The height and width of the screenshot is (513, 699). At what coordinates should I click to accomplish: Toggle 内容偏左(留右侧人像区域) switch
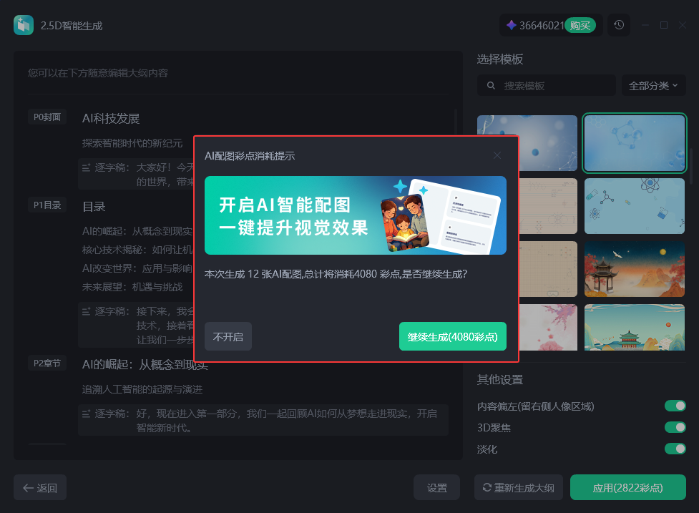(675, 406)
